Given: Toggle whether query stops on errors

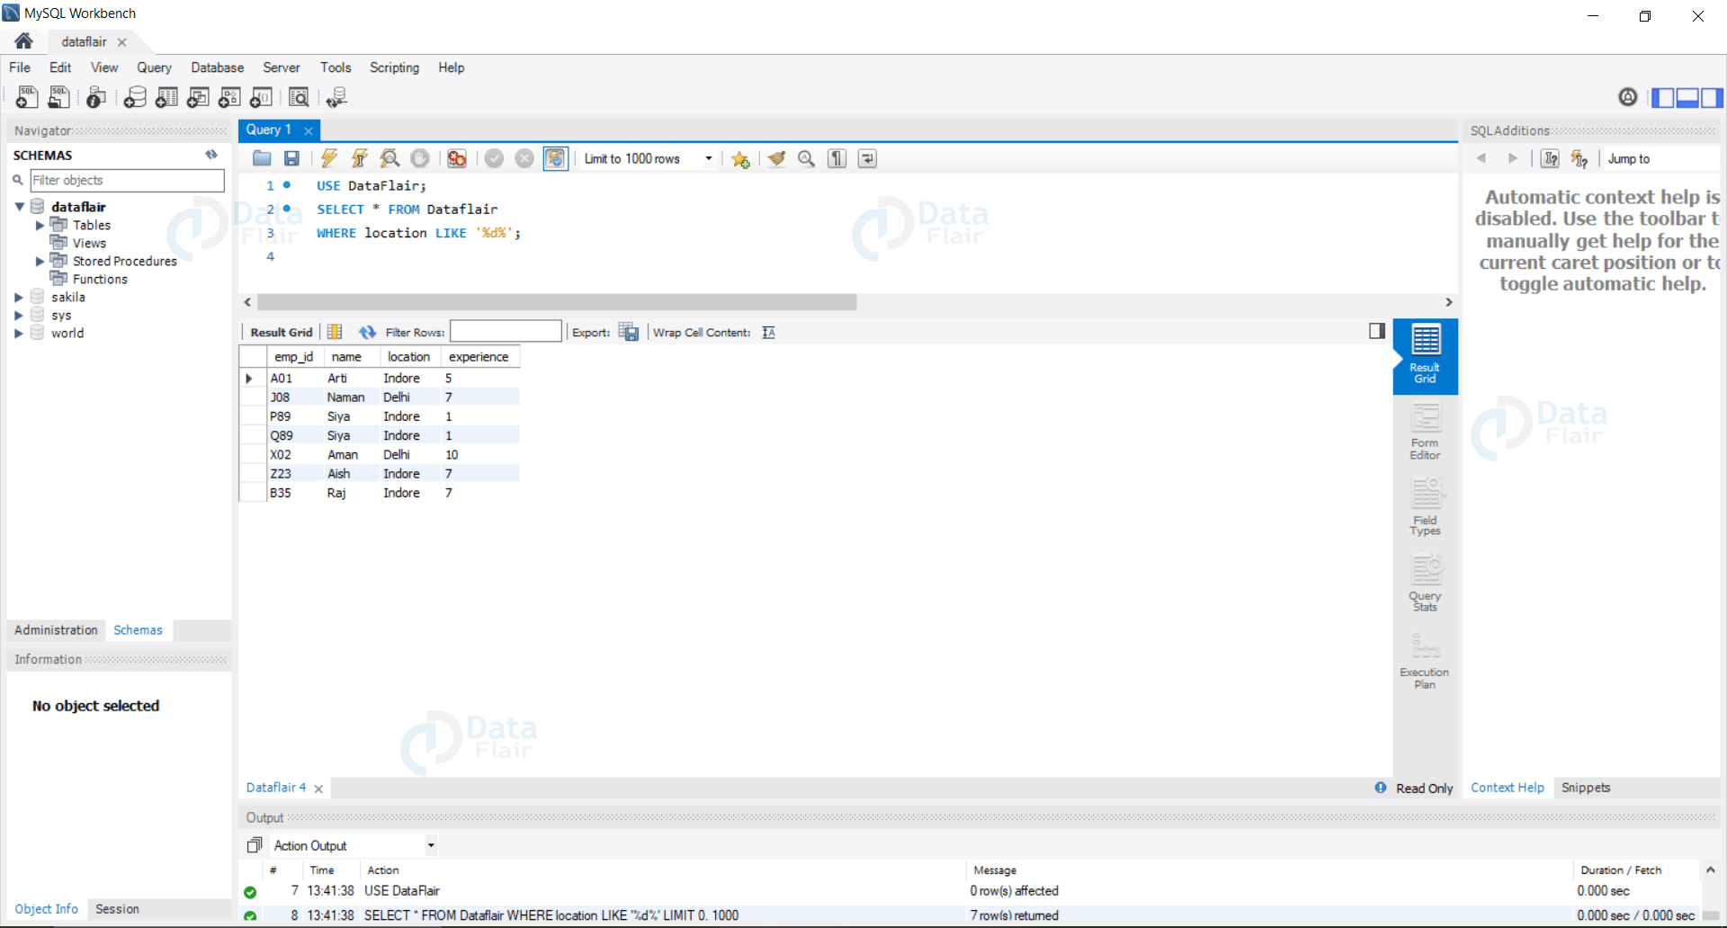Looking at the screenshot, I should pos(456,158).
